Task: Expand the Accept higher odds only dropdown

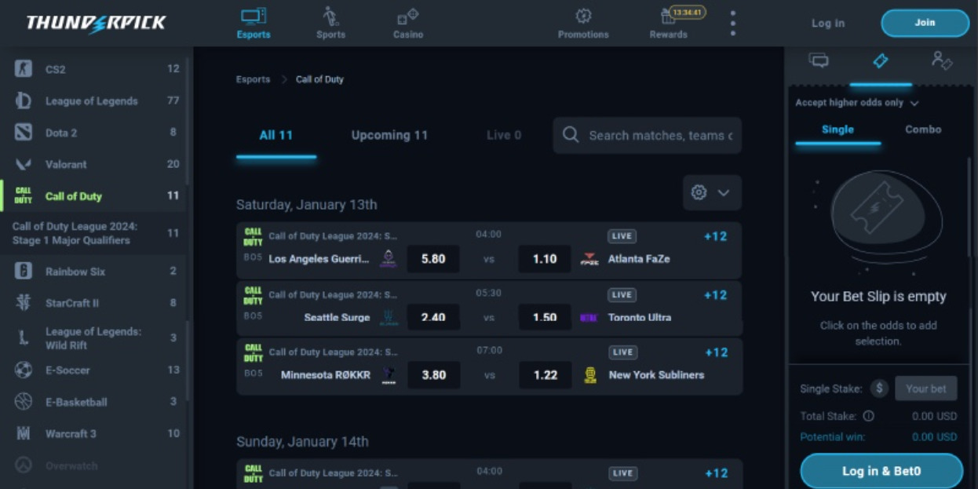Action: [x=856, y=103]
